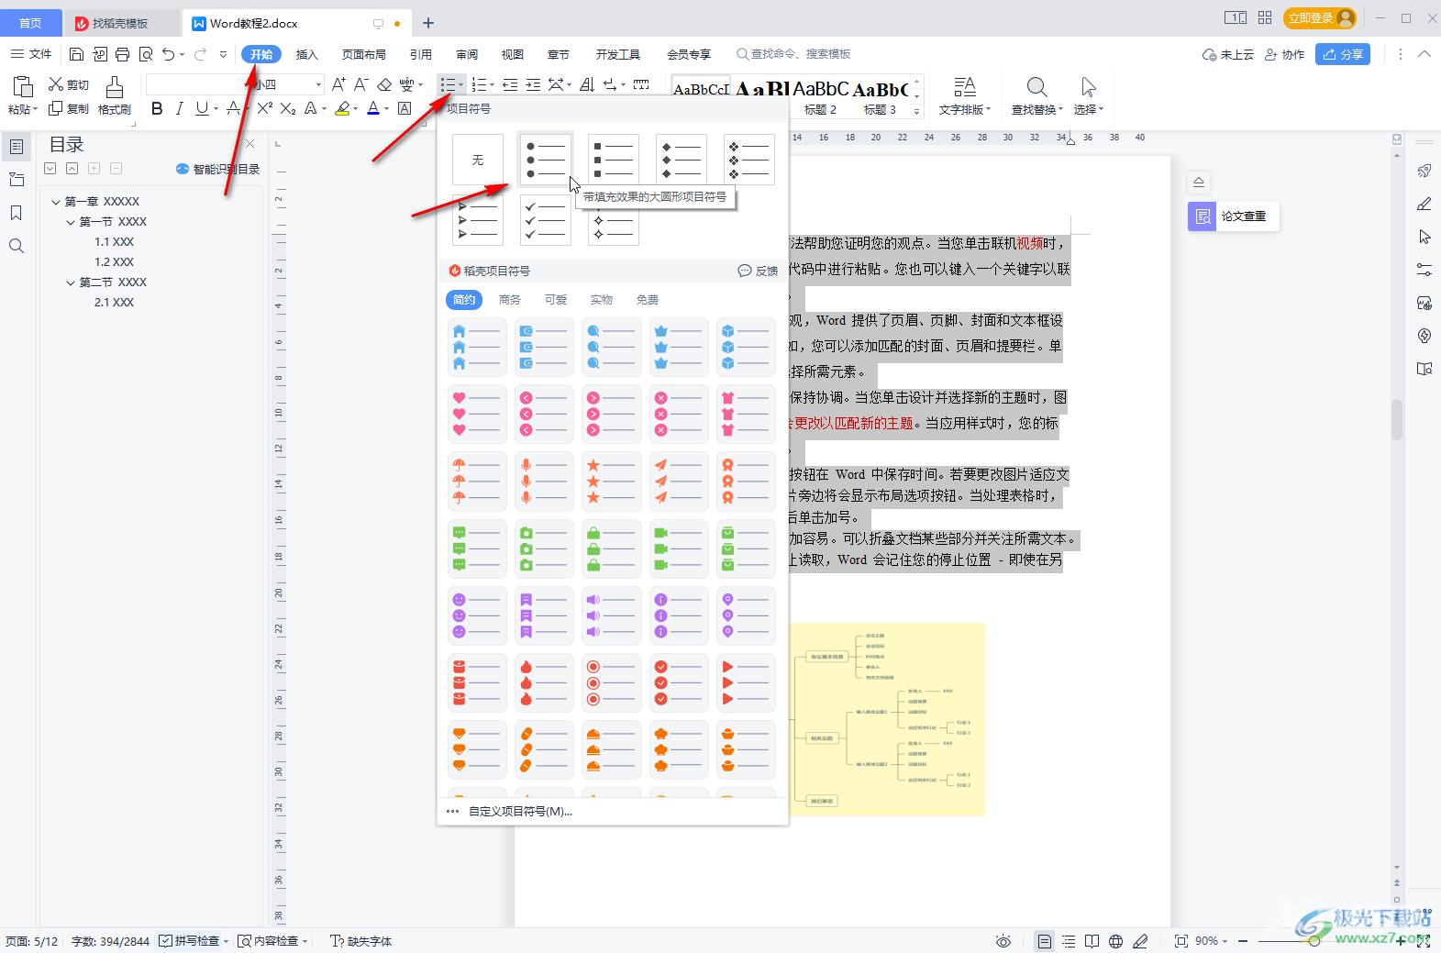Click the Paste clipboard icon

(22, 87)
